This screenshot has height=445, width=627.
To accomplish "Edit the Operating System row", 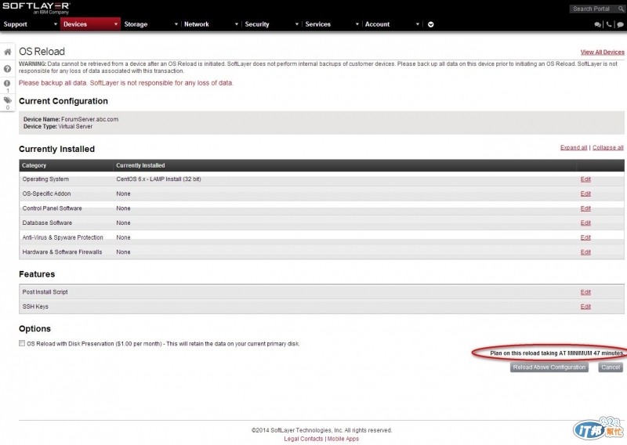I will [585, 179].
